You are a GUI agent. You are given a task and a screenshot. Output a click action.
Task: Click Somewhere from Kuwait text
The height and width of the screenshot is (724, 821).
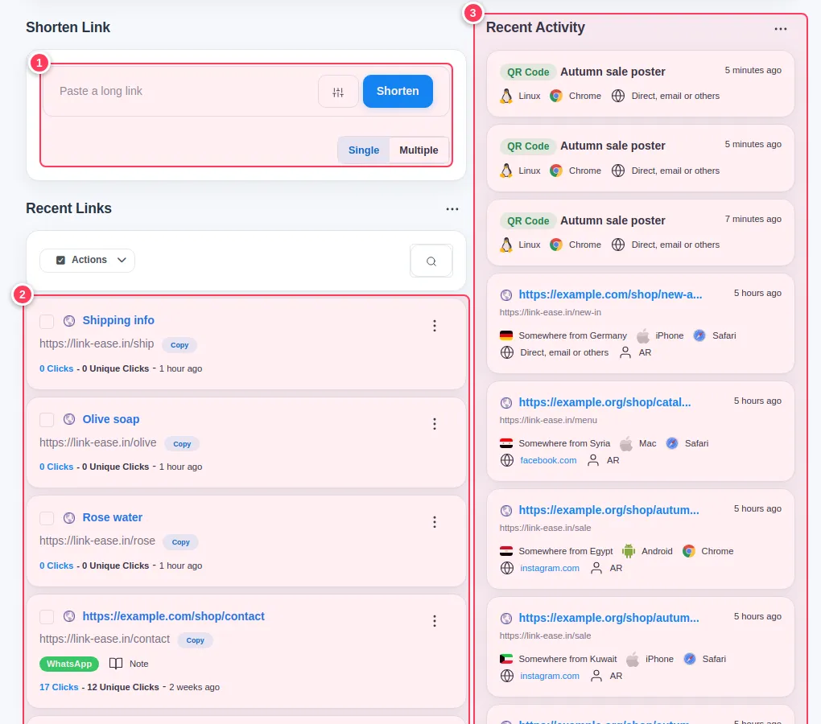567,659
